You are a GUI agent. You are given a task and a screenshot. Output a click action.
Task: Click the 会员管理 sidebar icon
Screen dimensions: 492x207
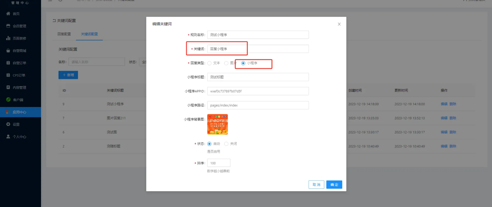(x=8, y=26)
